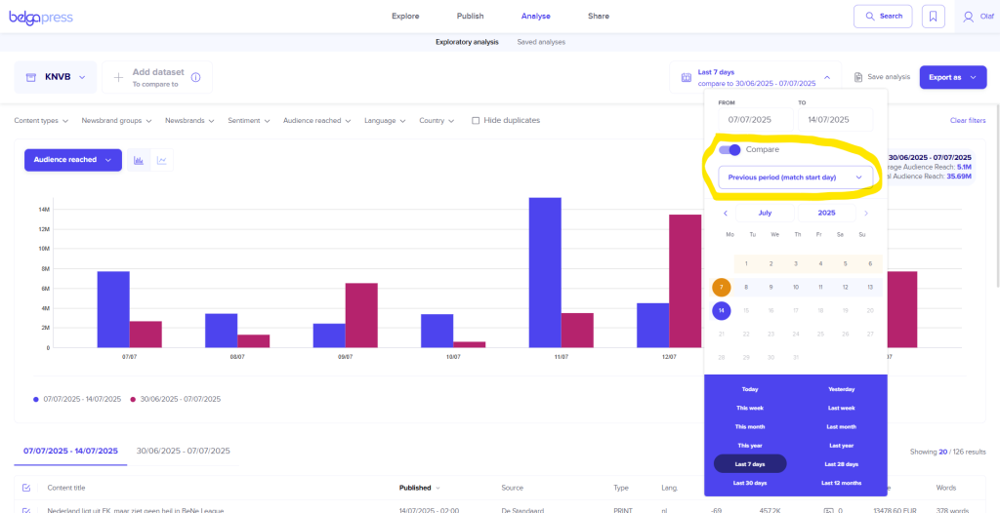Go to previous month in the calendar
This screenshot has height=513, width=1000.
[725, 213]
